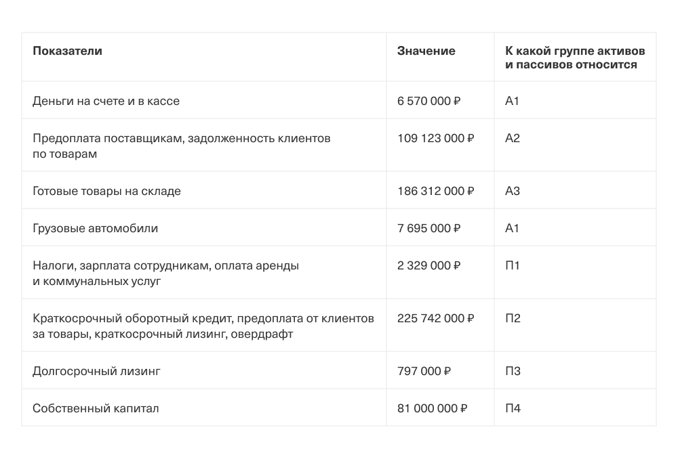Click "Готовые товары на складе" cell

106,191
